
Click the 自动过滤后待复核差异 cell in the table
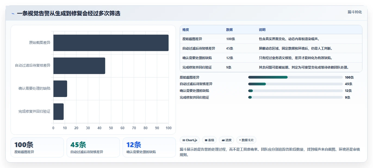point(199,49)
